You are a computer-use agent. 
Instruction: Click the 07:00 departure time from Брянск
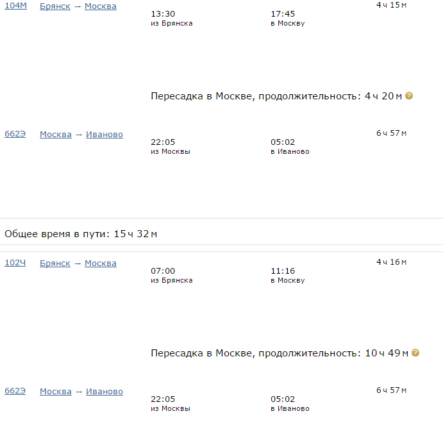(x=163, y=271)
